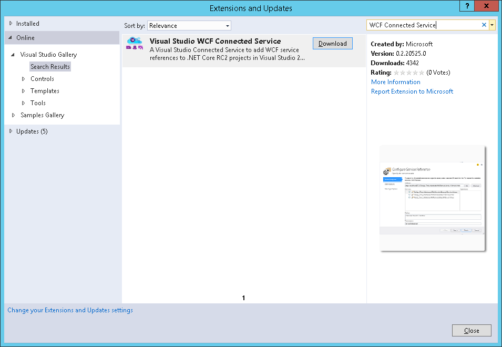502x347 pixels.
Task: Expand the Templates node
Action: 23,91
